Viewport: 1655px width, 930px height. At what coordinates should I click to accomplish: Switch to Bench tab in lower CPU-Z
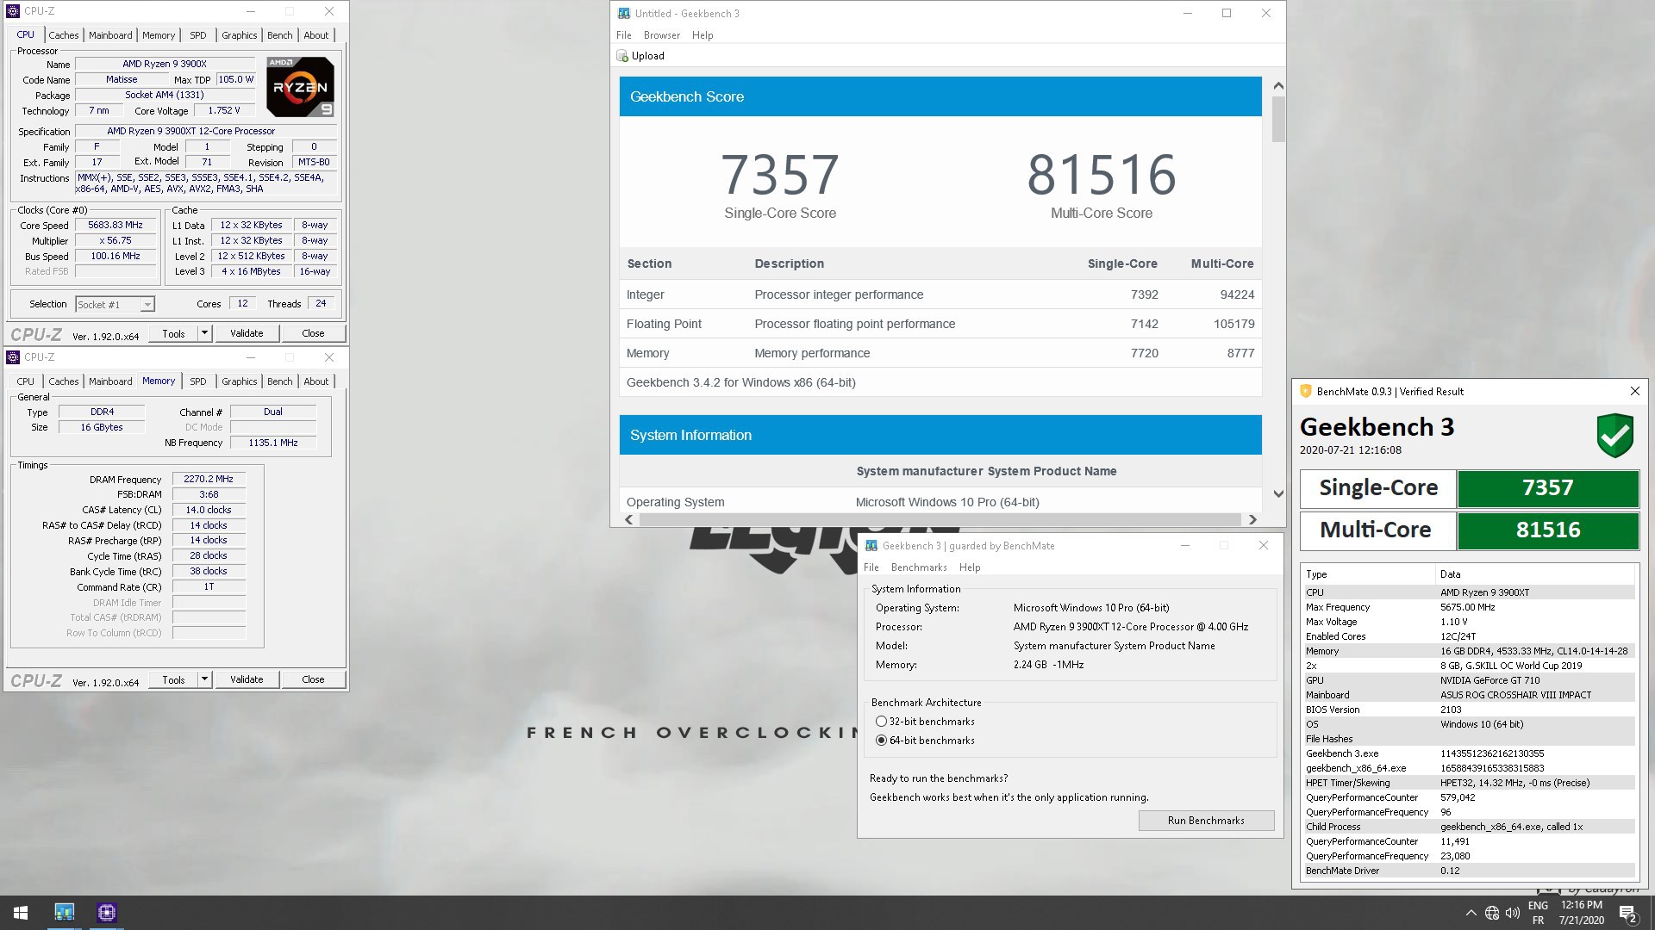pos(279,381)
